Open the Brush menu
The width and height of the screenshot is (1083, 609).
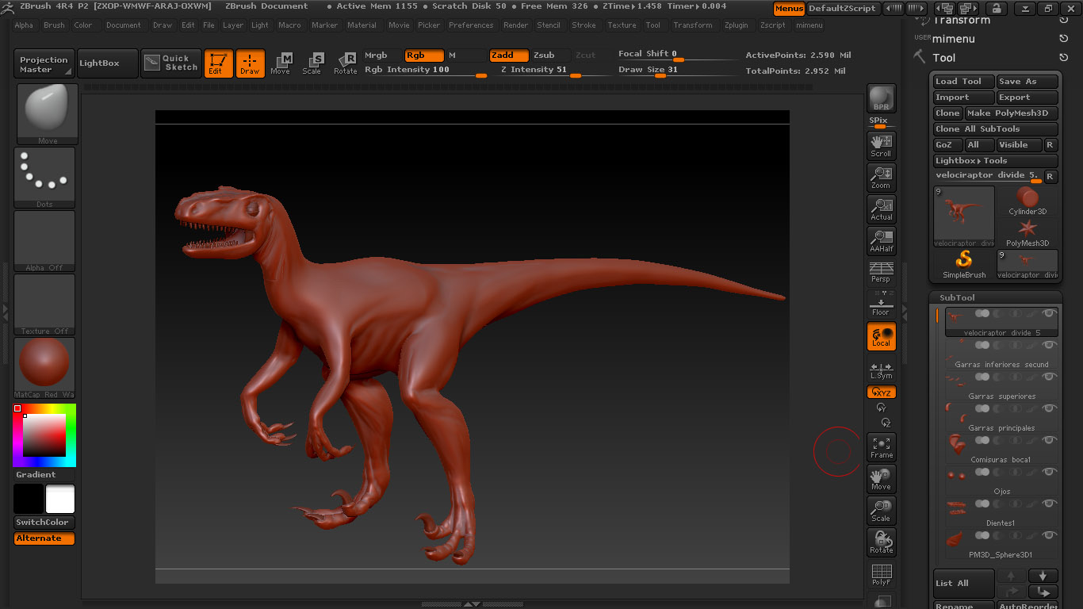[54, 25]
